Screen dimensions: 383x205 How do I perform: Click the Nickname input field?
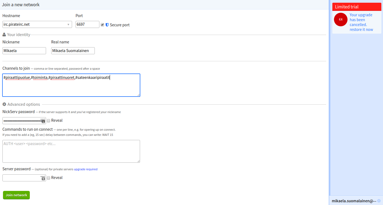(24, 51)
